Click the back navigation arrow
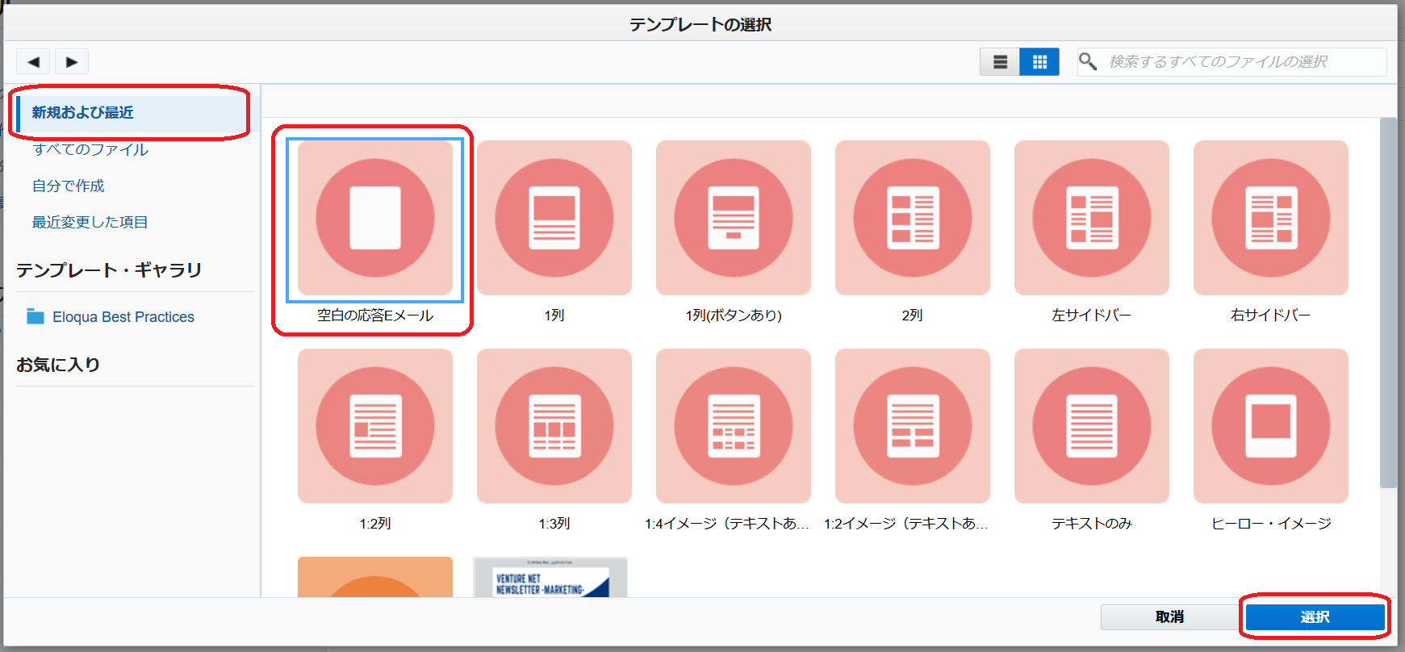This screenshot has width=1405, height=652. (x=33, y=61)
